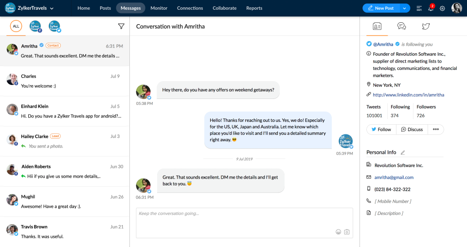Go to the Collaborate tab
The image size is (467, 247).
(x=225, y=8)
